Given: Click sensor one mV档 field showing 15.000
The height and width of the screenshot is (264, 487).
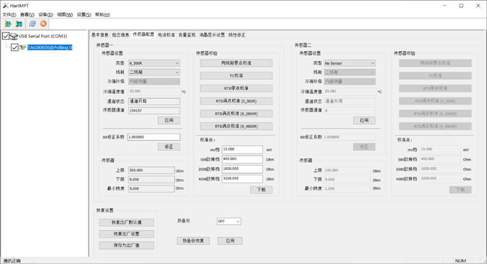Looking at the screenshot, I should (242, 150).
